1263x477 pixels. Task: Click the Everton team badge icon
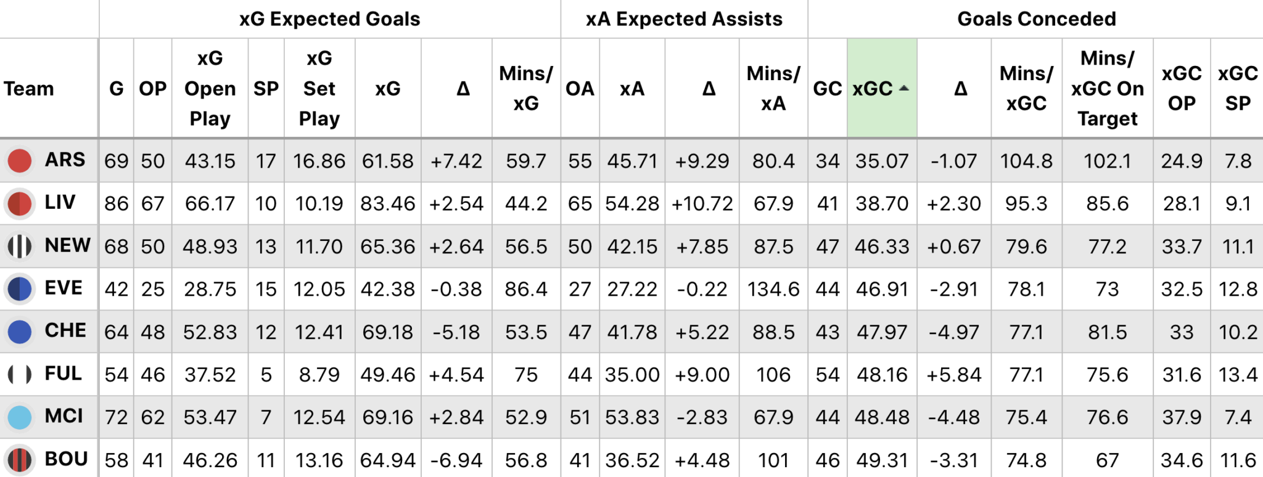pyautogui.click(x=20, y=288)
